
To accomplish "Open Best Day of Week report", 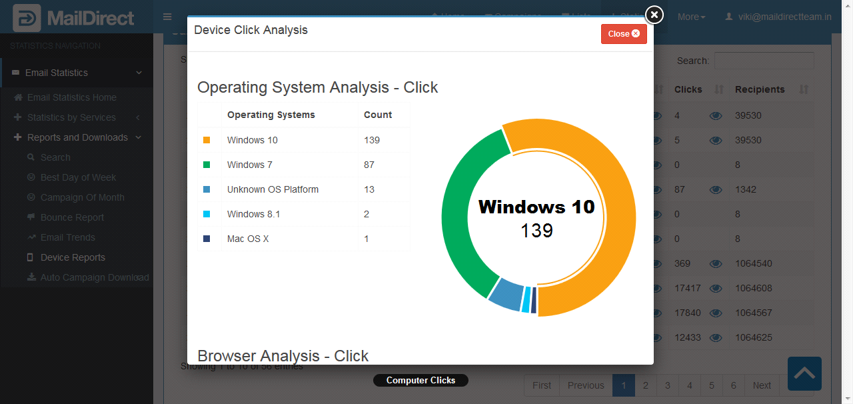I will [x=78, y=177].
